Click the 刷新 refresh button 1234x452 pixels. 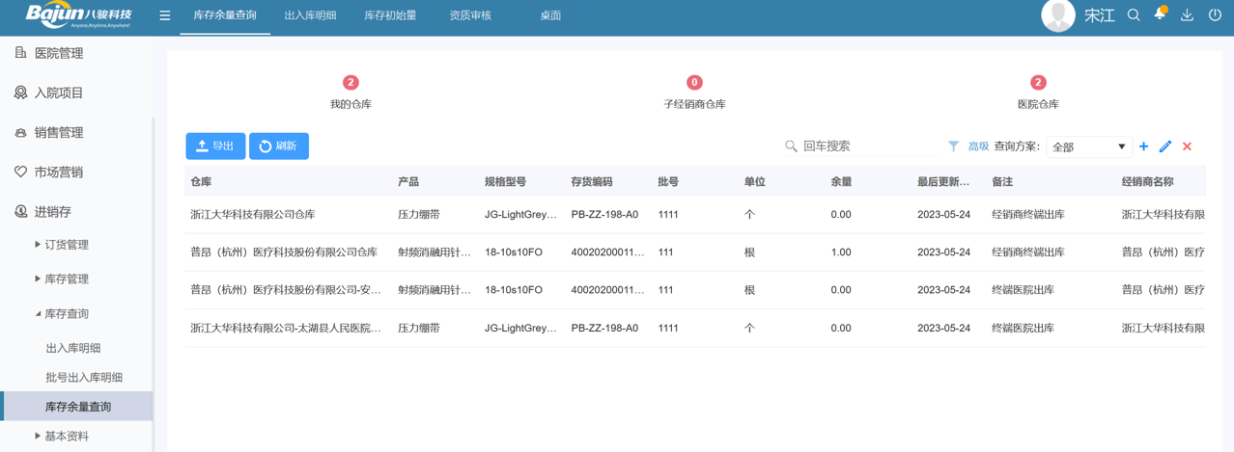[278, 146]
